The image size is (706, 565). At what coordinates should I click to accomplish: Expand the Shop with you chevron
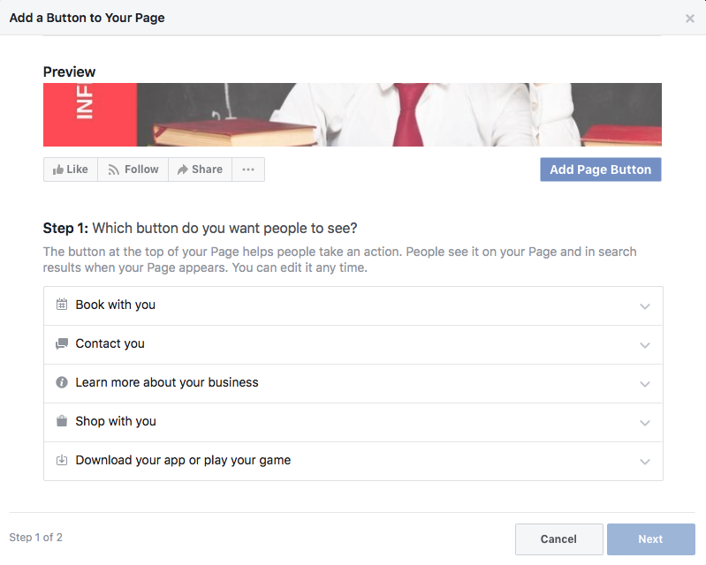click(x=645, y=423)
